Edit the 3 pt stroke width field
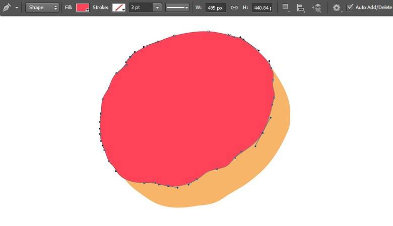The height and width of the screenshot is (226, 393). (x=141, y=8)
